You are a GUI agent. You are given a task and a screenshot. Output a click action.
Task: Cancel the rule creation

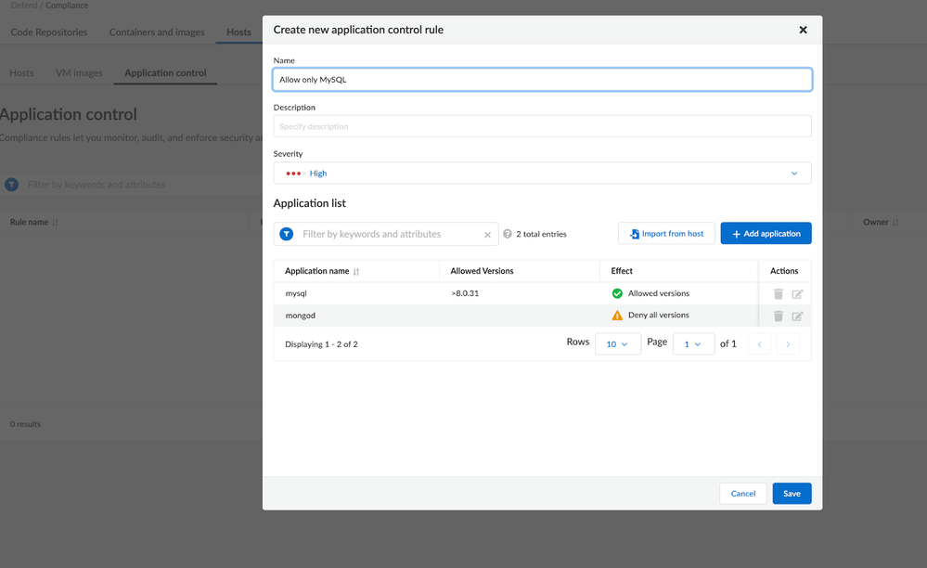(742, 494)
